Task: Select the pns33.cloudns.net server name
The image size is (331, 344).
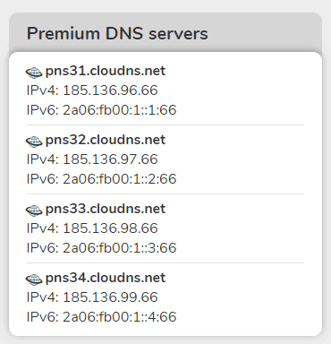Action: coord(106,209)
